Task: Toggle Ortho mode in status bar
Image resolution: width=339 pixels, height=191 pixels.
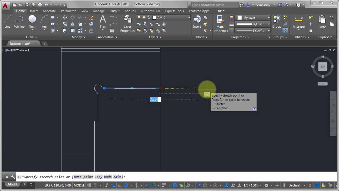Action: click(x=119, y=185)
